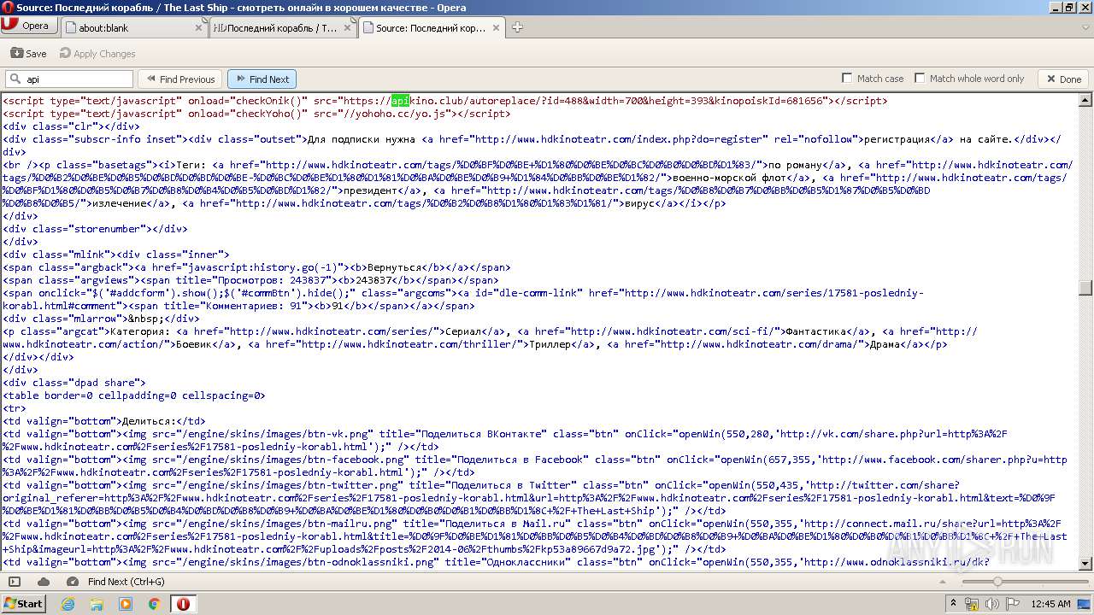
Task: Click the highlighted 'api' search match
Action: coord(401,101)
